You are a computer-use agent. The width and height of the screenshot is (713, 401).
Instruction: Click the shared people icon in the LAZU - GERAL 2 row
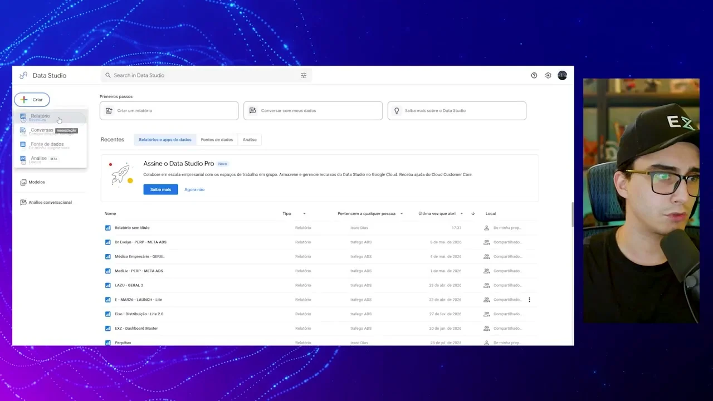486,285
